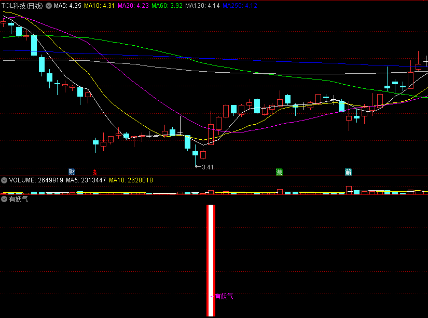Click the volume MA10: 2628018 value
The width and height of the screenshot is (428, 318).
pos(131,180)
